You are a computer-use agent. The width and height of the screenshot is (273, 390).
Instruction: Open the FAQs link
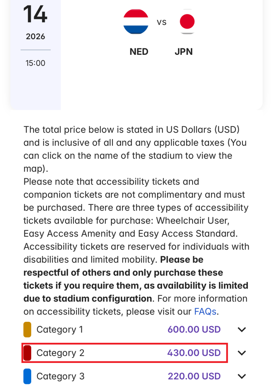tap(205, 311)
